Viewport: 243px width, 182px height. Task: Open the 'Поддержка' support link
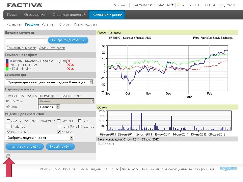coord(227,5)
